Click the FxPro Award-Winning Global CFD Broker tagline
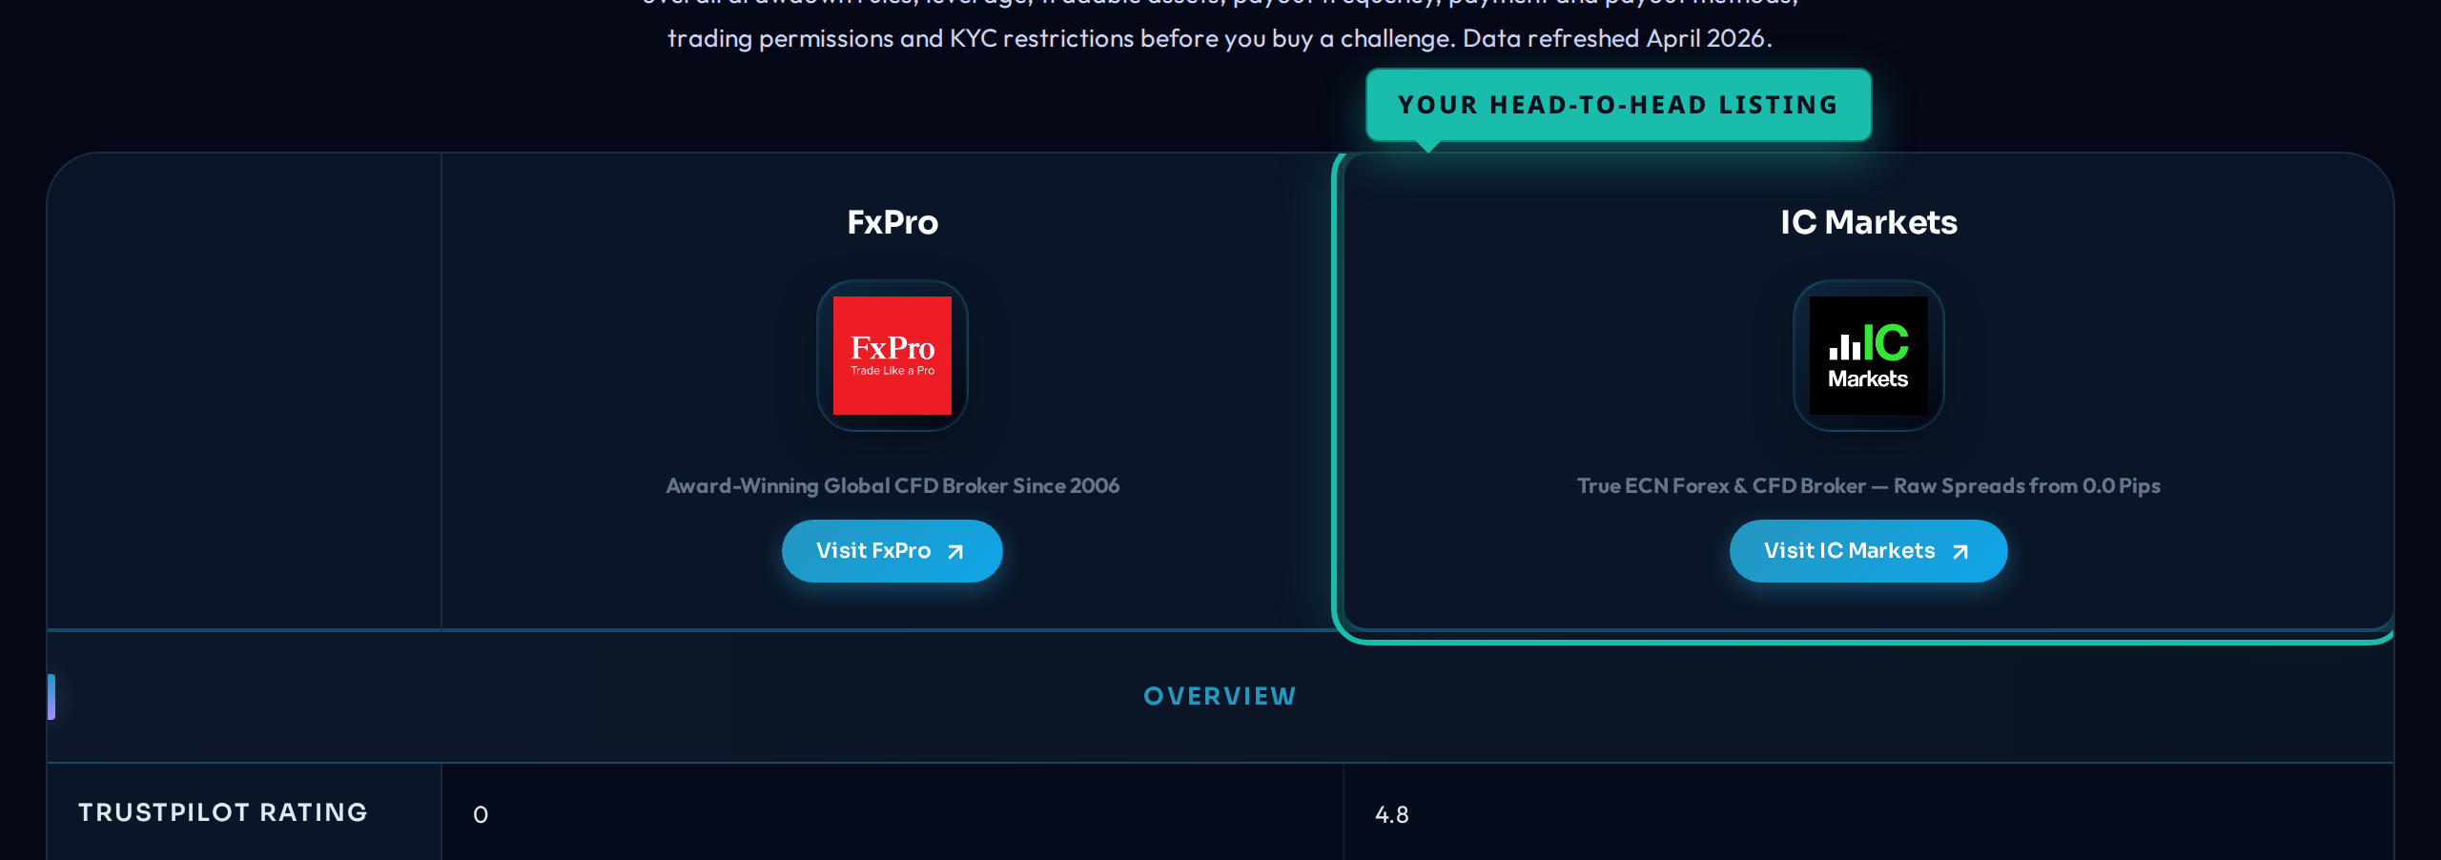The height and width of the screenshot is (860, 2441). 892,486
